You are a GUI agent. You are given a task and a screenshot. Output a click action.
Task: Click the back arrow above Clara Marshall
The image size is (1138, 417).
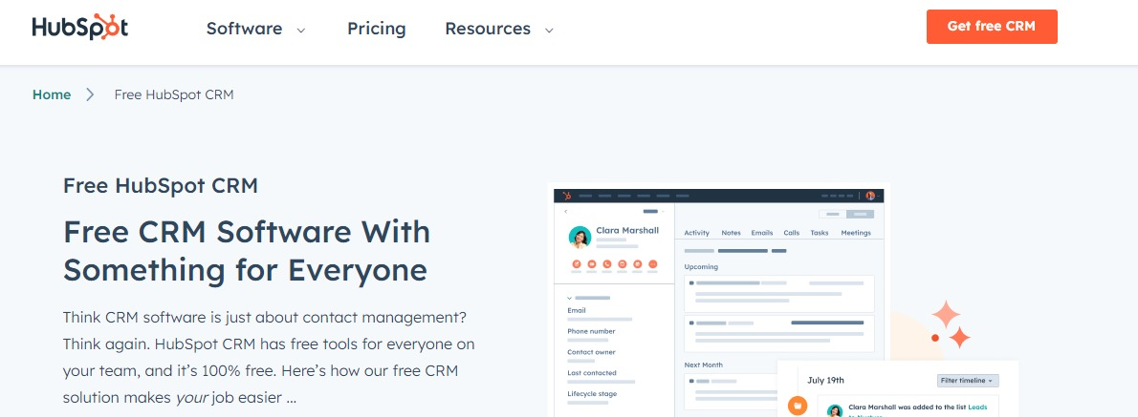(x=566, y=211)
